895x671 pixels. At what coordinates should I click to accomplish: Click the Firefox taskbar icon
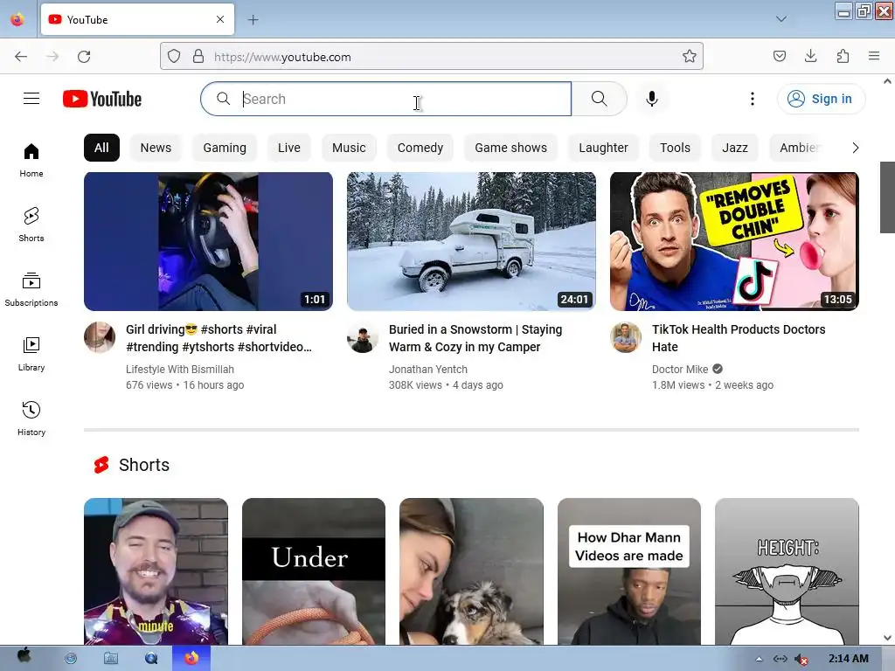[191, 659]
